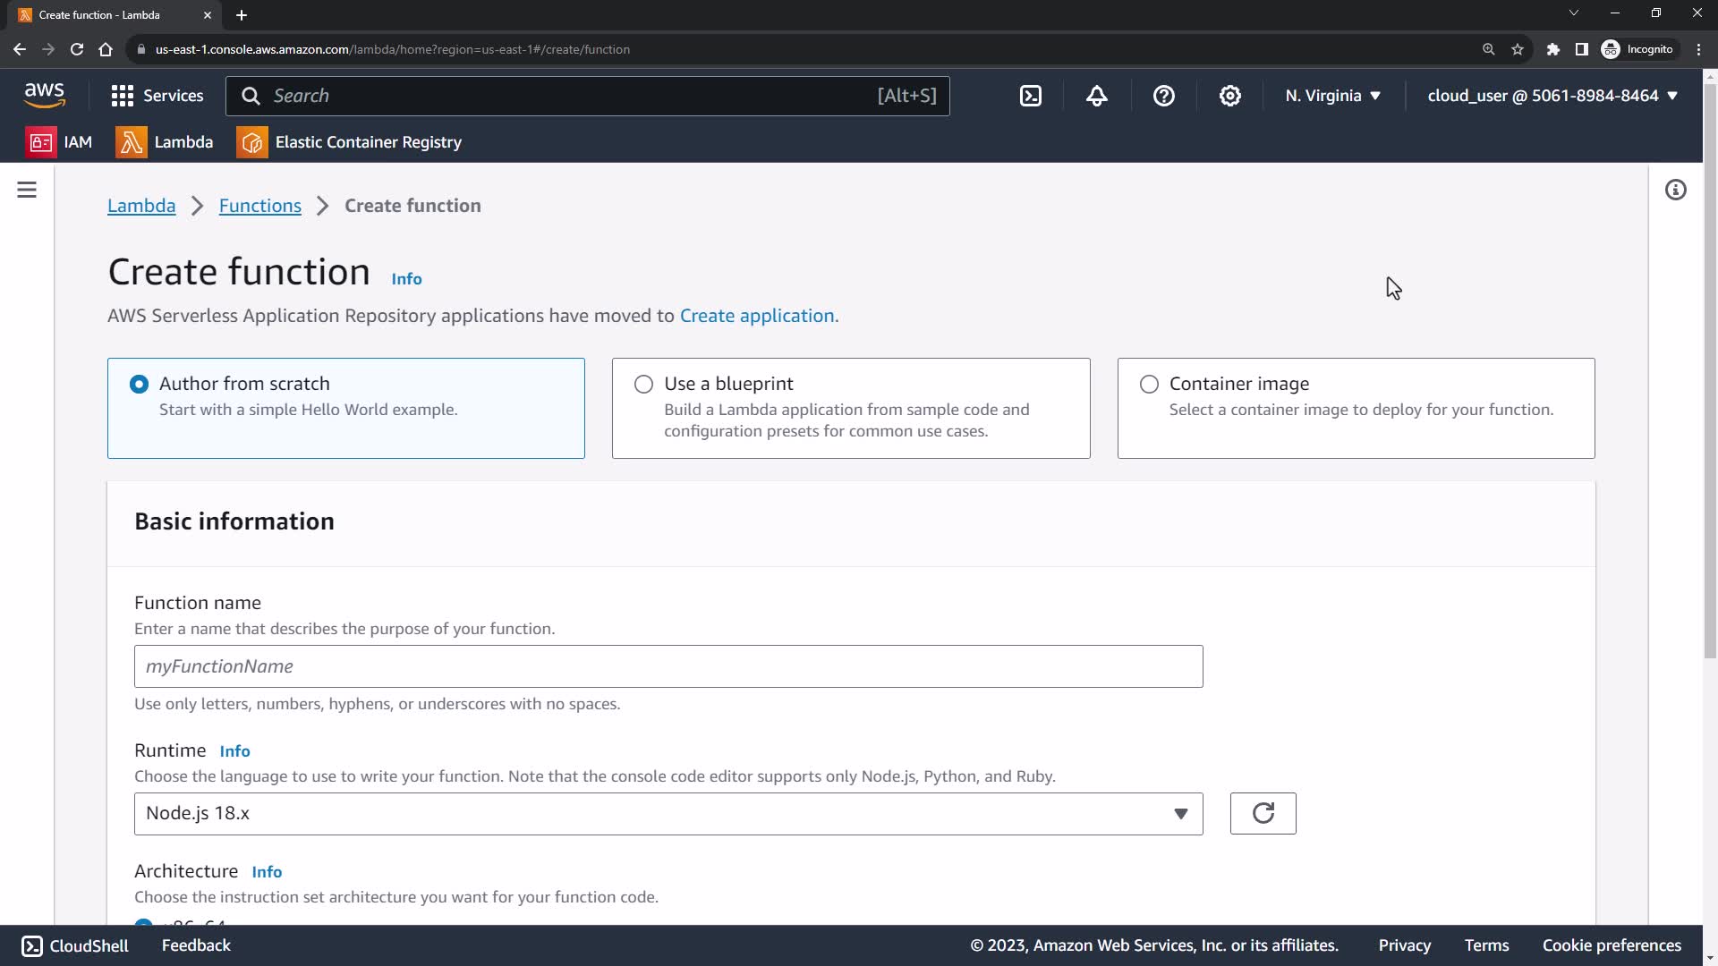Open the support help question mark icon

point(1163,96)
